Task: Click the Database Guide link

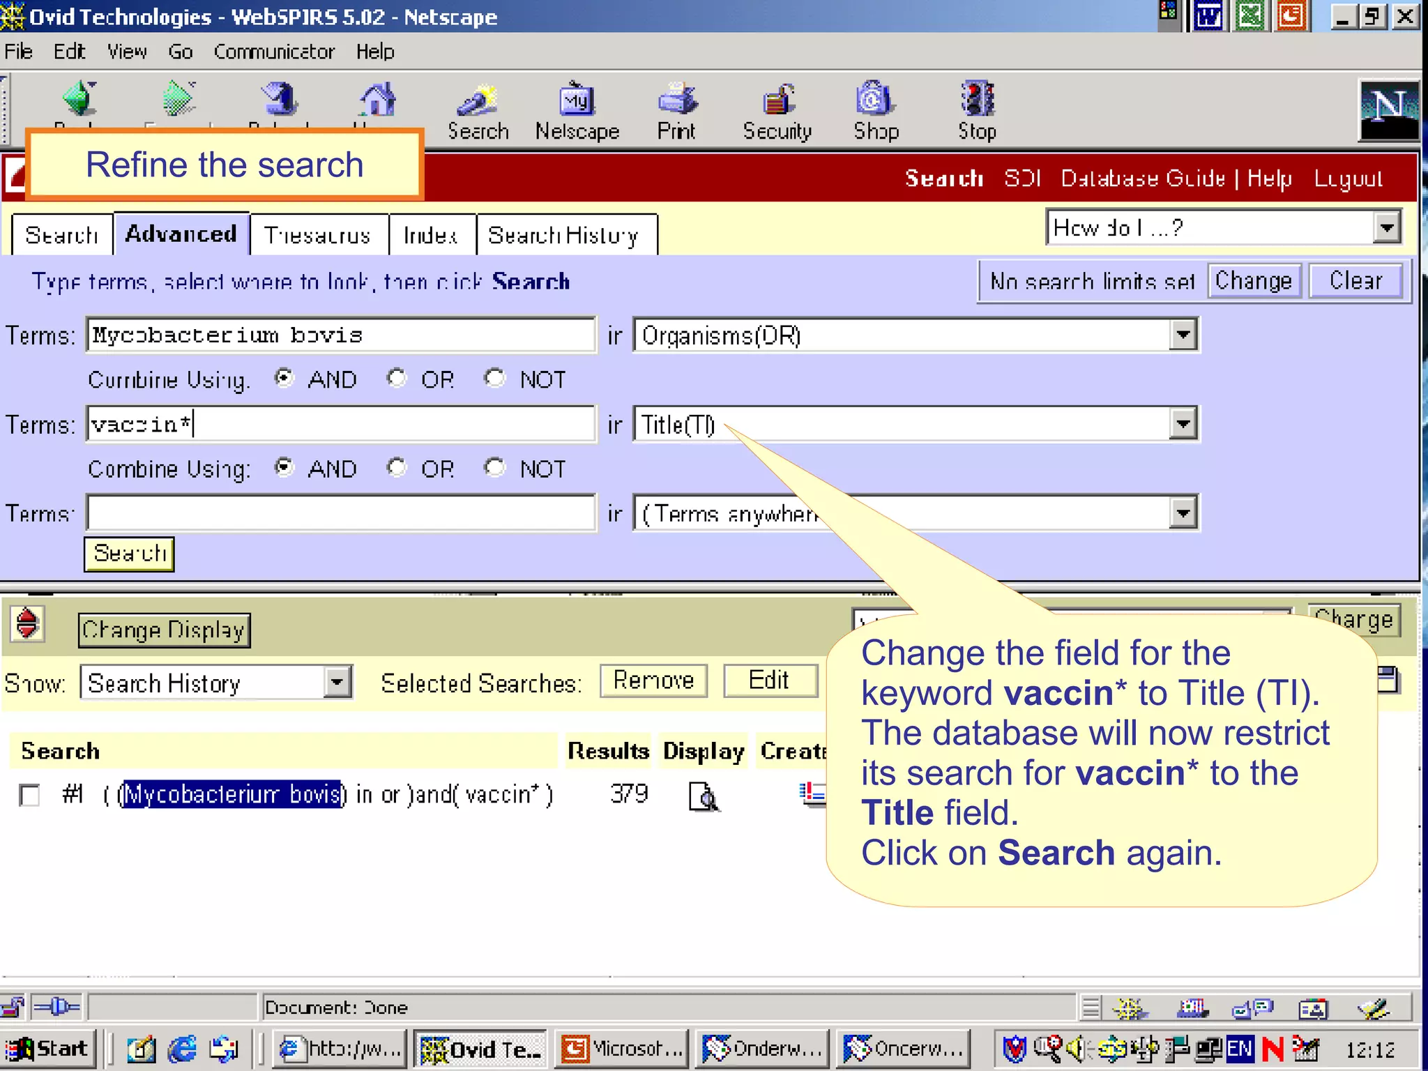Action: [1143, 178]
